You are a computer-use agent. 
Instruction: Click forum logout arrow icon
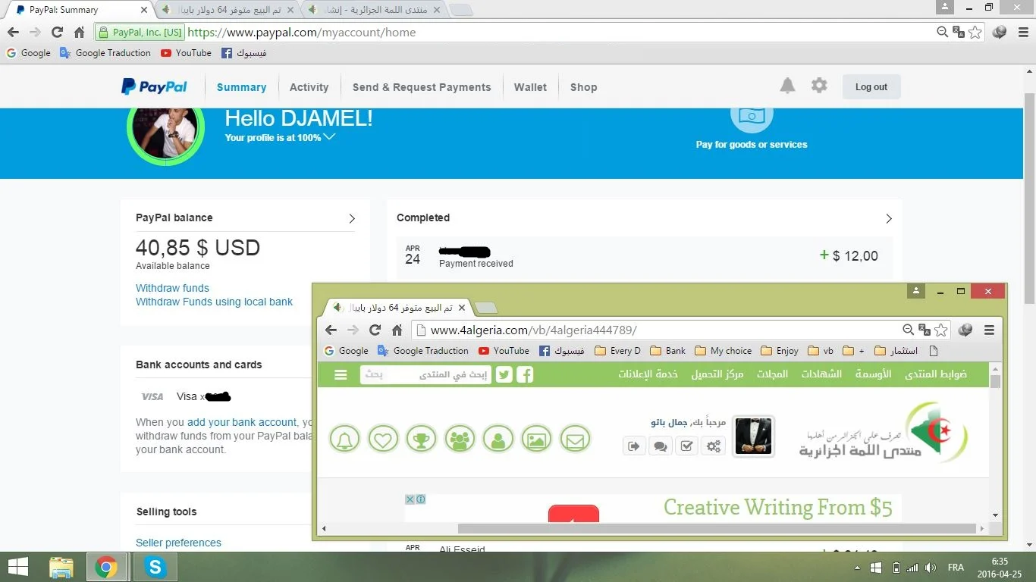tap(634, 446)
